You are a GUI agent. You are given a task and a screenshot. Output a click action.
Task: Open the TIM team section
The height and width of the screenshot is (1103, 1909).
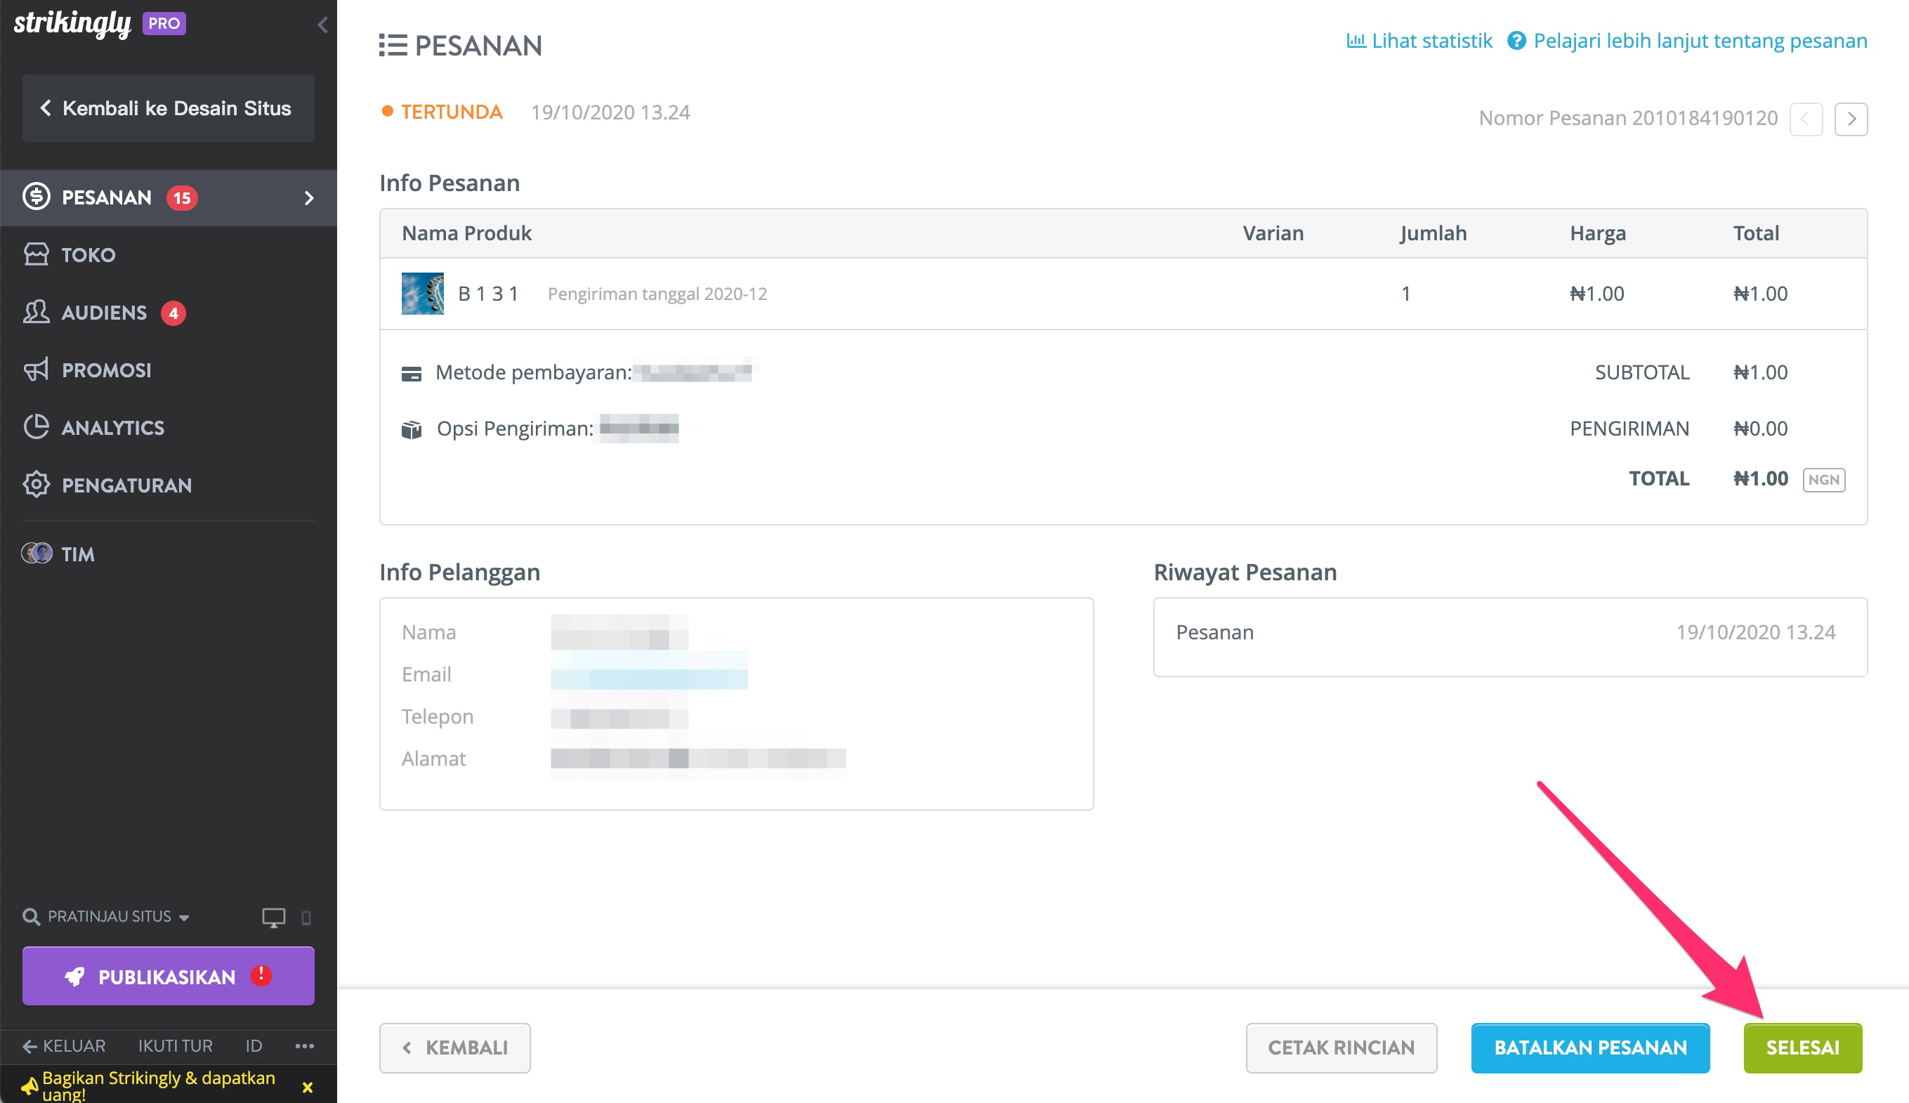tap(168, 554)
